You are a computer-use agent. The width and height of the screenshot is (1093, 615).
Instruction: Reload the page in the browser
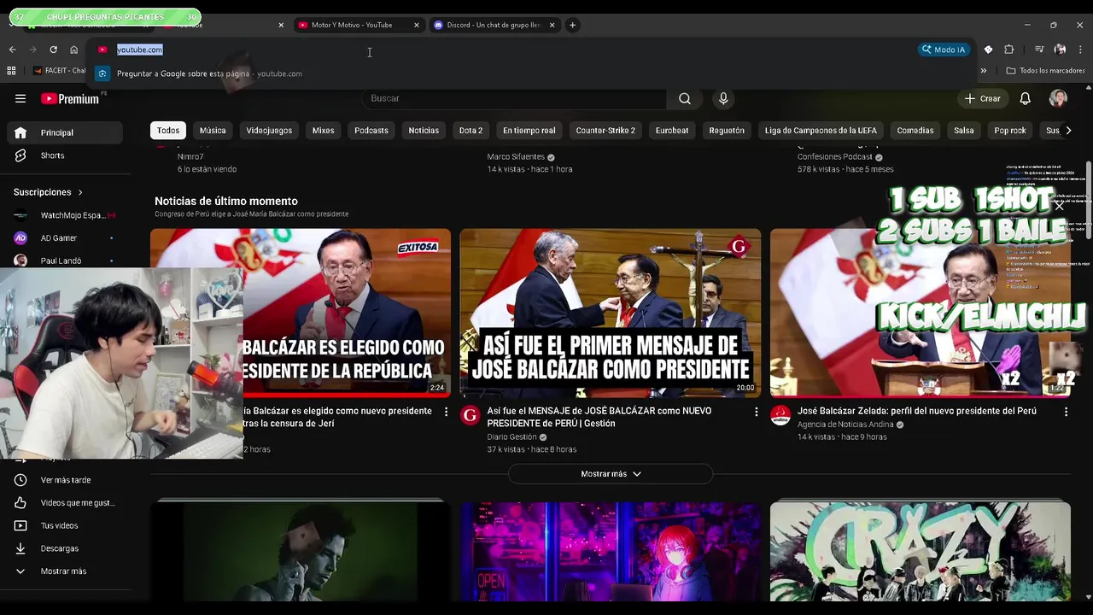pos(53,50)
